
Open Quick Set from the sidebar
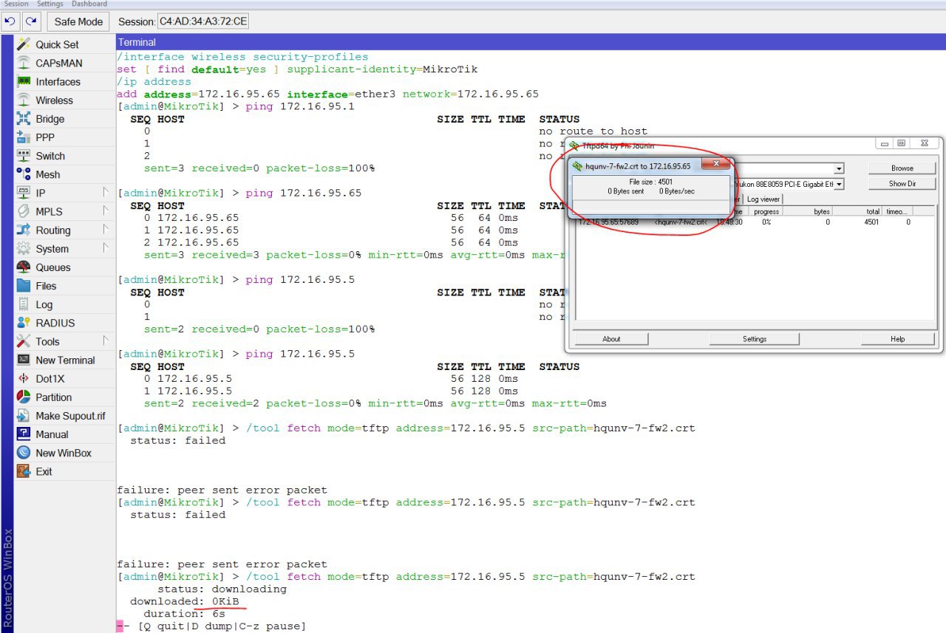[65, 44]
